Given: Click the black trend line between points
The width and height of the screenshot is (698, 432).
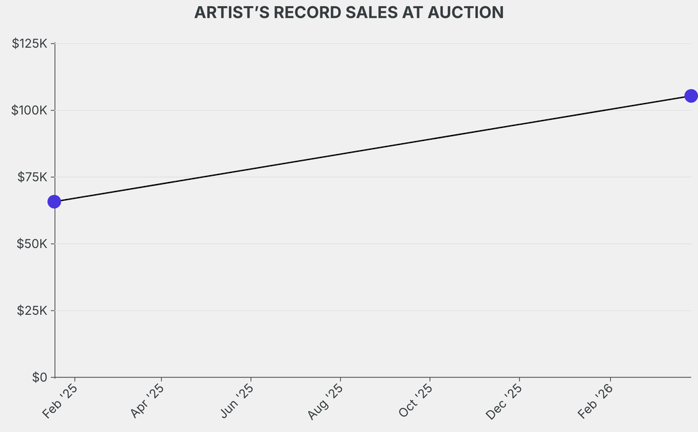Looking at the screenshot, I should 372,149.
